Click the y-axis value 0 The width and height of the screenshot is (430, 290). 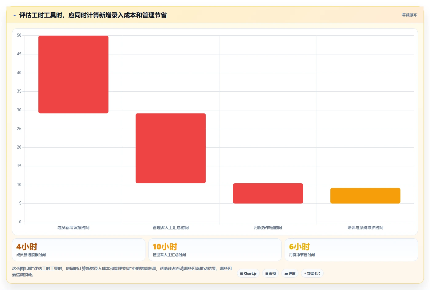click(x=20, y=222)
